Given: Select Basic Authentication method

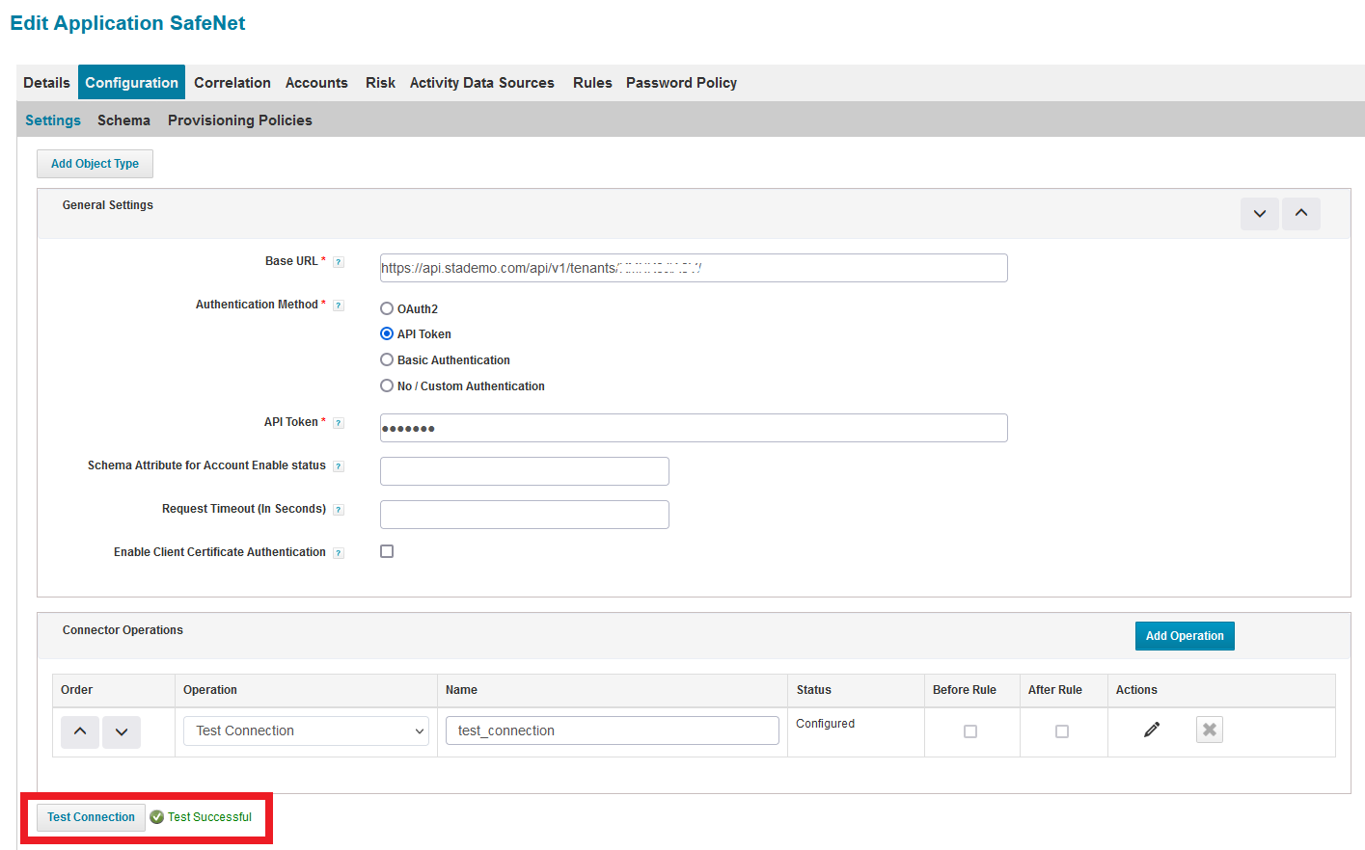Looking at the screenshot, I should click(387, 360).
